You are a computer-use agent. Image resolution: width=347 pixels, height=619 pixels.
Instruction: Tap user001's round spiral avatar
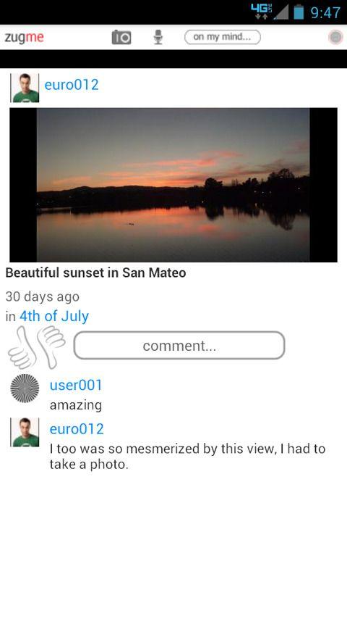click(x=25, y=389)
